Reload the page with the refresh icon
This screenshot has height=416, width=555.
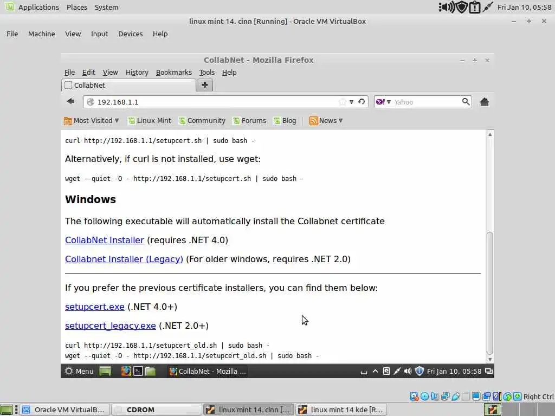[x=362, y=102]
